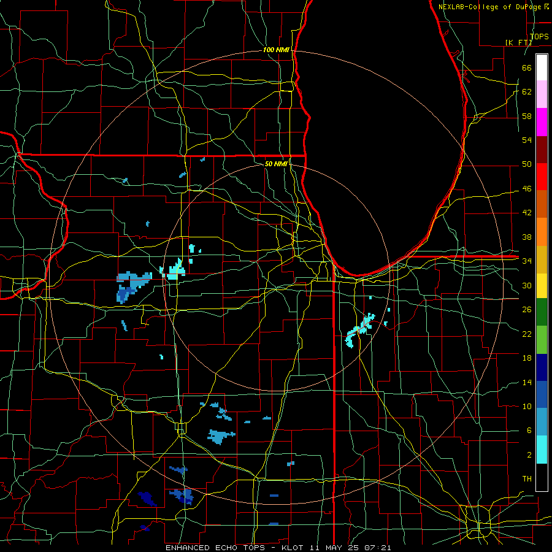Click the 2 scale label
This screenshot has width=552, height=552.
[529, 455]
